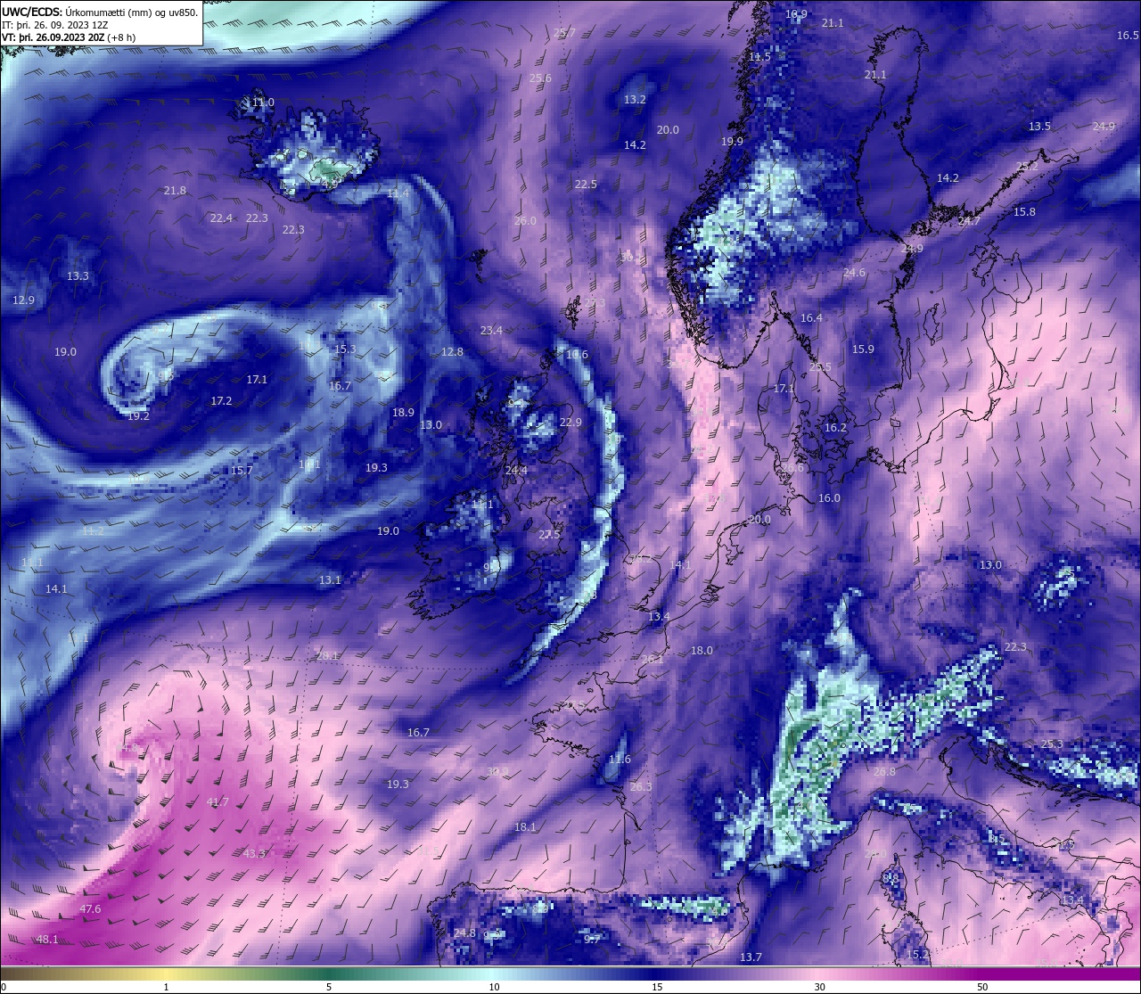
Task: Click the VT 26.09.2023 20Z (+8 h) line
Action: click(69, 37)
